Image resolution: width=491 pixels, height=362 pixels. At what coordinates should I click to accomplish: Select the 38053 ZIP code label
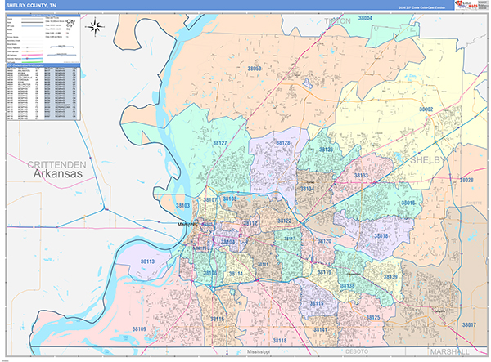(x=254, y=69)
